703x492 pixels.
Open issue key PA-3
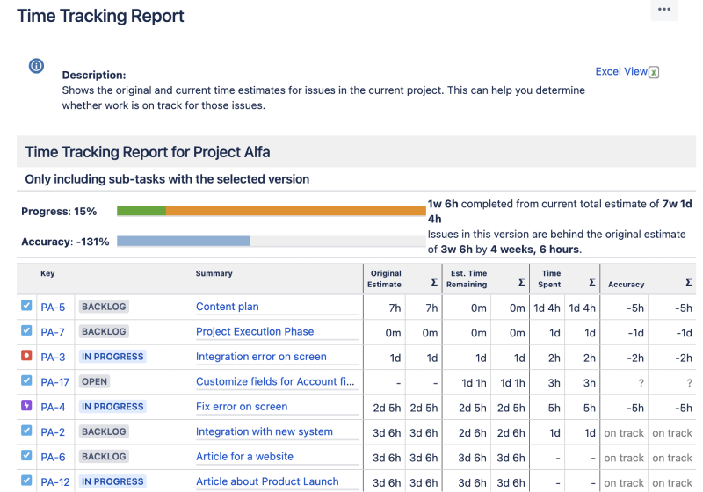click(53, 358)
